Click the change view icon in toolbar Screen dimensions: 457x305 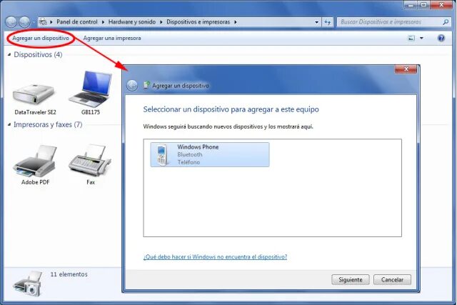coord(411,38)
